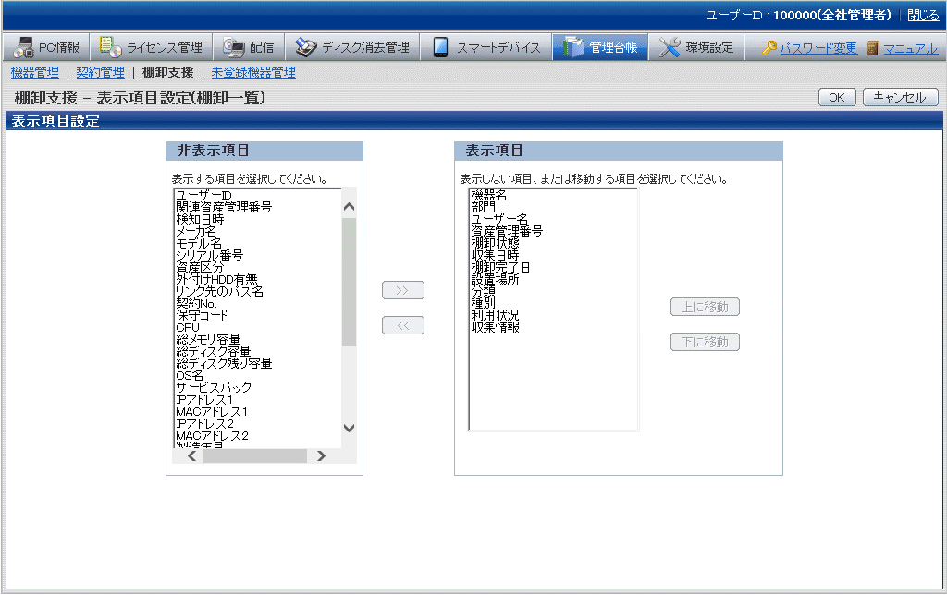Image resolution: width=947 pixels, height=595 pixels.
Task: Open 未登録機器管理 link
Action: [x=253, y=72]
